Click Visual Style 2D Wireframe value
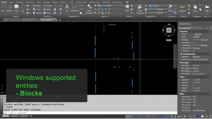 199,110
